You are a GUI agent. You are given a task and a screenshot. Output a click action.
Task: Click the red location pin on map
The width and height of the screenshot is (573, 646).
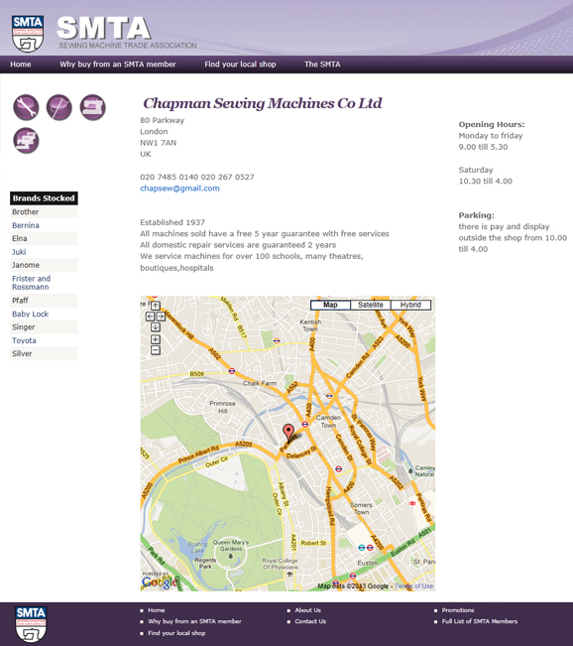[x=288, y=433]
